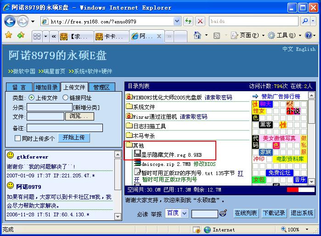Click Add to Favorites plus-star icon
The image size is (321, 236).
click(x=21, y=35)
